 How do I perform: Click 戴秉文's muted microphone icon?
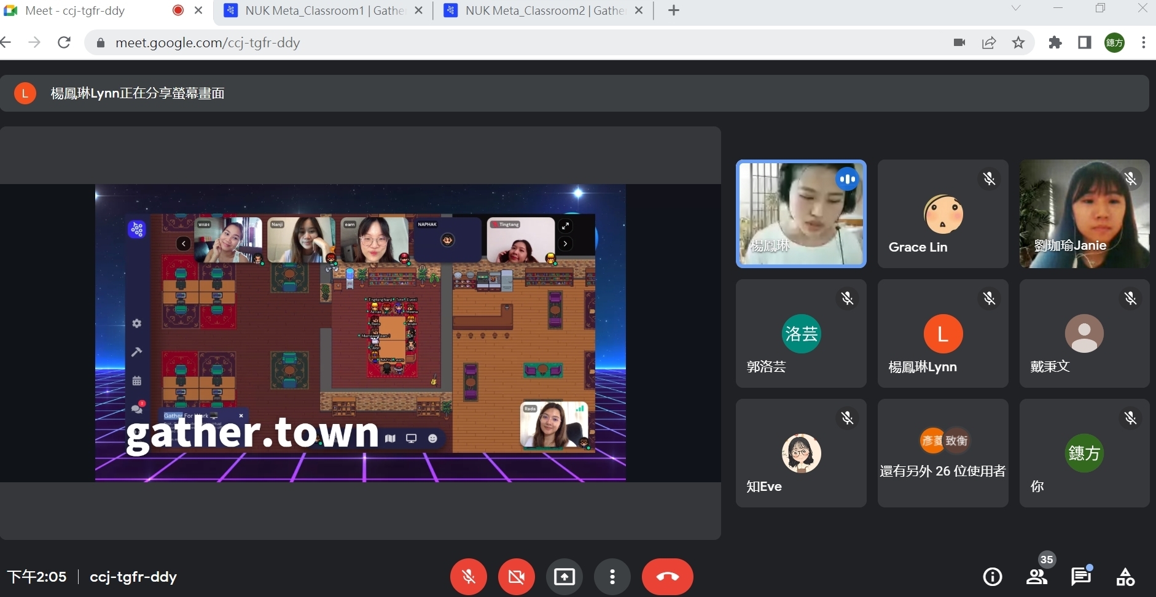[1130, 298]
